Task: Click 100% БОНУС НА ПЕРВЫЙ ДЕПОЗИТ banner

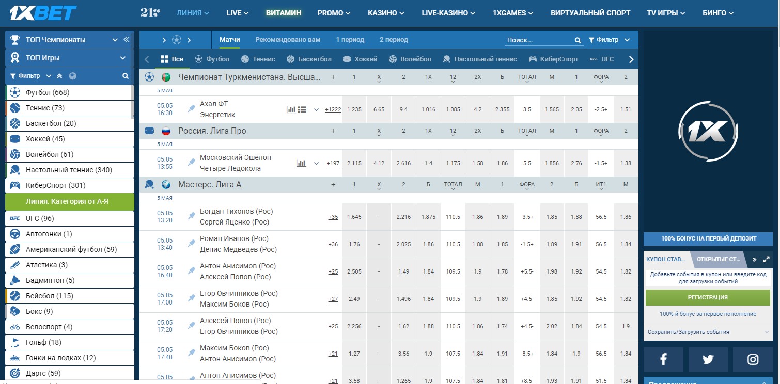Action: point(708,238)
